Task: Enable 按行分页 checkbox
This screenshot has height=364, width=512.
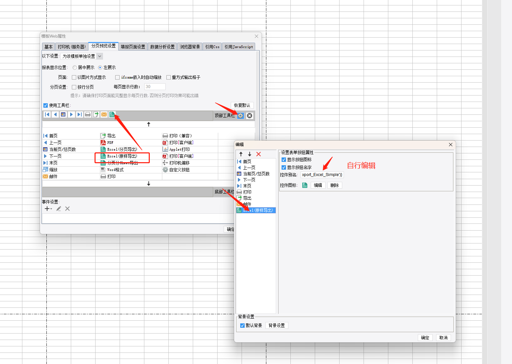Action: pyautogui.click(x=74, y=87)
